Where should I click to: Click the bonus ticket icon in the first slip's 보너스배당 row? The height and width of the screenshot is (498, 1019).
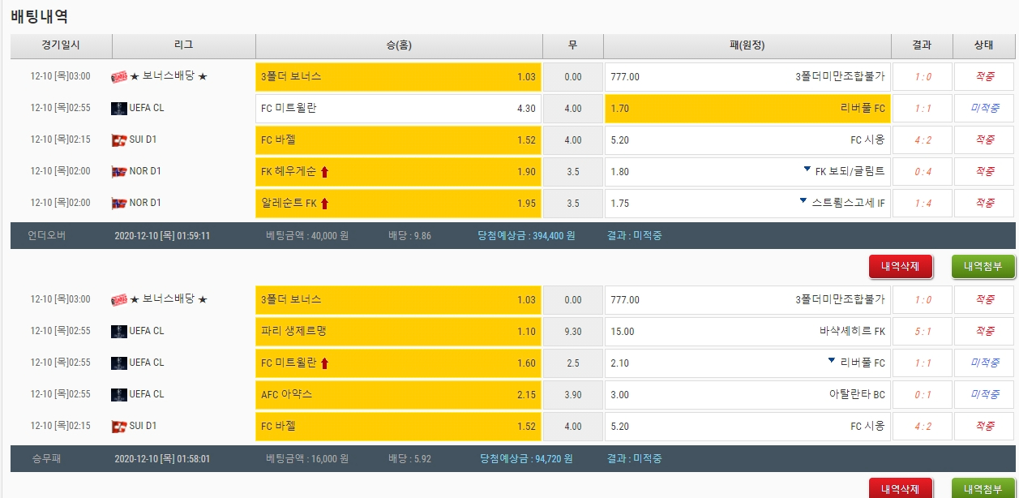click(118, 76)
